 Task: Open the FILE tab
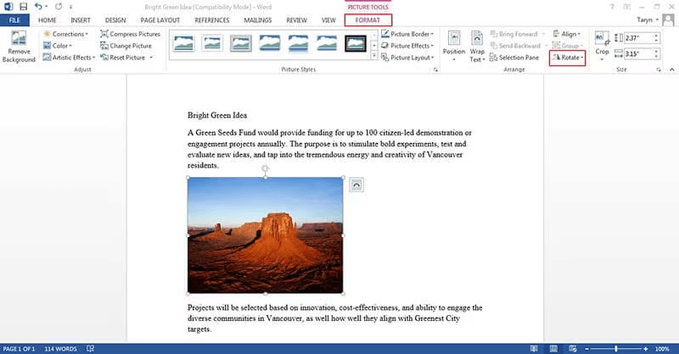pos(14,19)
